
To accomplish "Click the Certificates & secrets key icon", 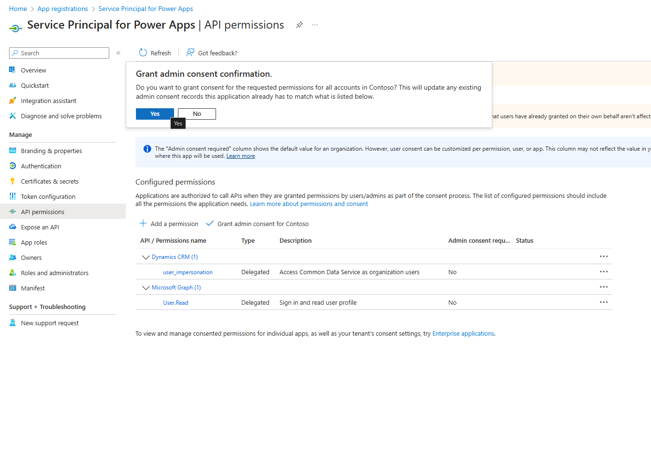I will tap(12, 181).
